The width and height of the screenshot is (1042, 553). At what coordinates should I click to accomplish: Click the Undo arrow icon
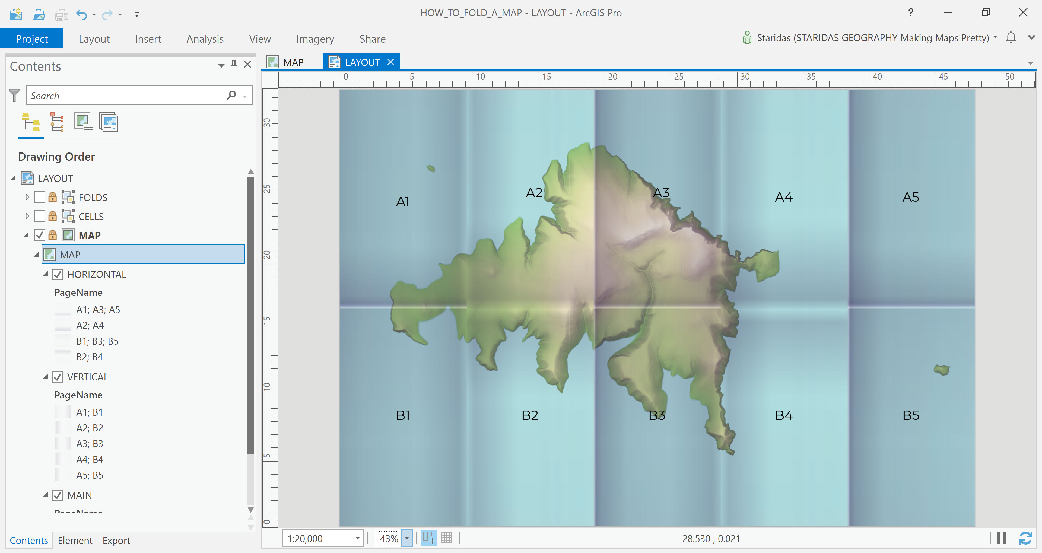pyautogui.click(x=81, y=15)
